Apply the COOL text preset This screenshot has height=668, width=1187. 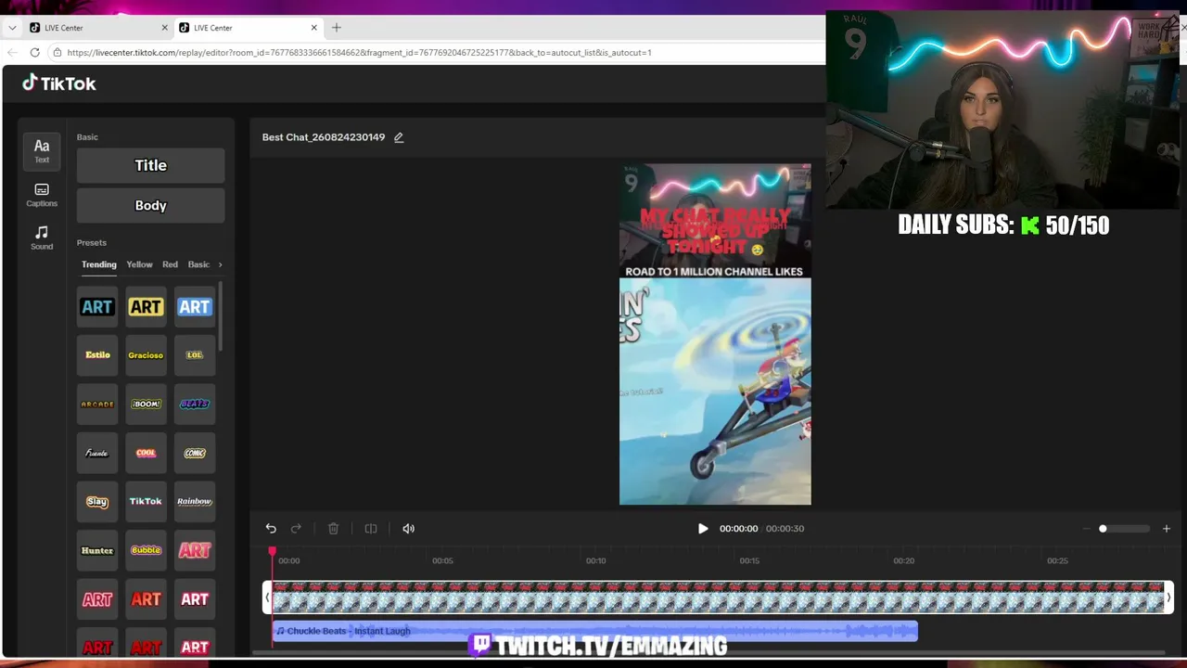click(146, 453)
